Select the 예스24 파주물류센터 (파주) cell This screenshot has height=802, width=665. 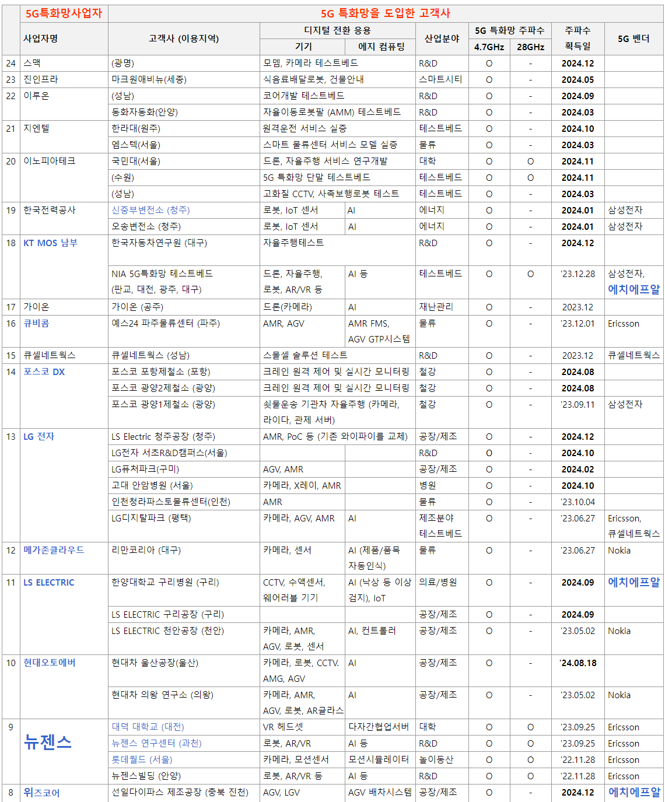point(184,331)
